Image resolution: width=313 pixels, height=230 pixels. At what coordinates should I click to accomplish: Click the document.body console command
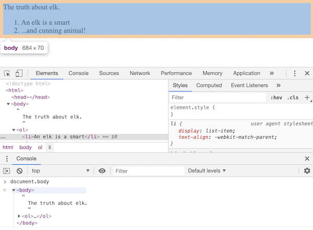[x=30, y=181]
